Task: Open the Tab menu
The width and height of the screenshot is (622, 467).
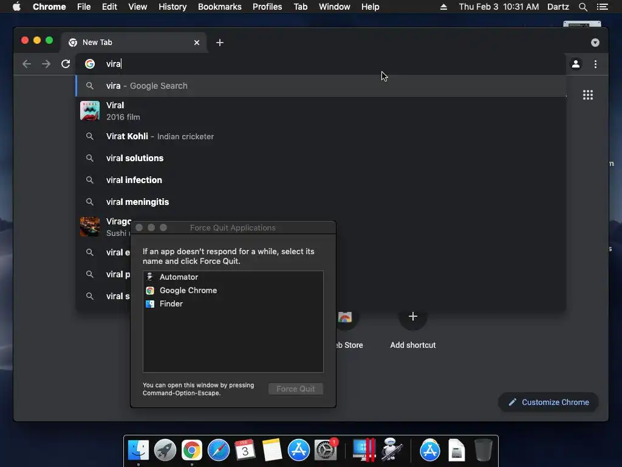Action: click(300, 7)
